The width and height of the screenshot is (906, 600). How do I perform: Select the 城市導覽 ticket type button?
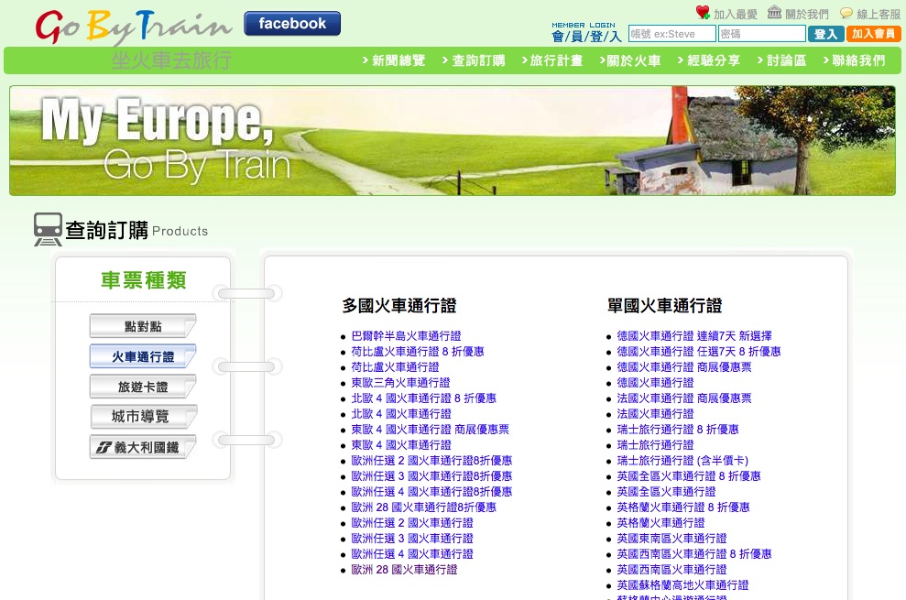coord(143,417)
